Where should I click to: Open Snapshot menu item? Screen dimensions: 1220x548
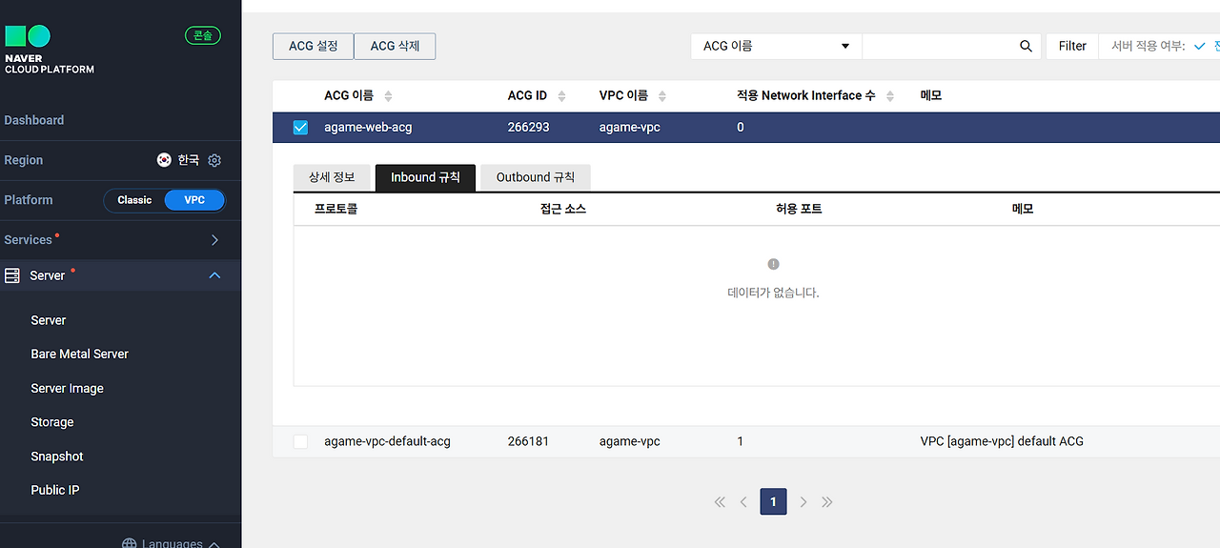coord(57,457)
